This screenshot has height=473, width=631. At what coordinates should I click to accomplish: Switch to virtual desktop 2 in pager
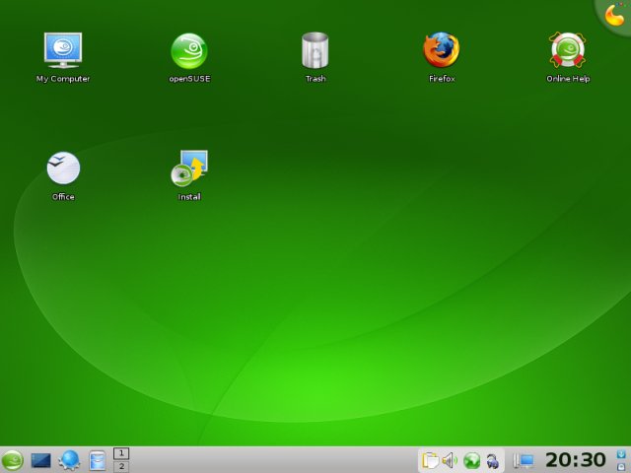click(121, 466)
